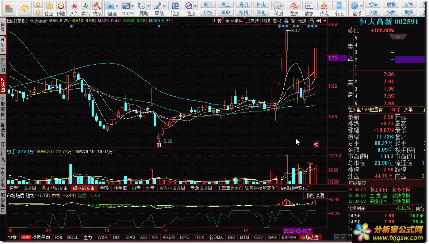Expand the F10/F9 dropdown arrow

(133, 6)
